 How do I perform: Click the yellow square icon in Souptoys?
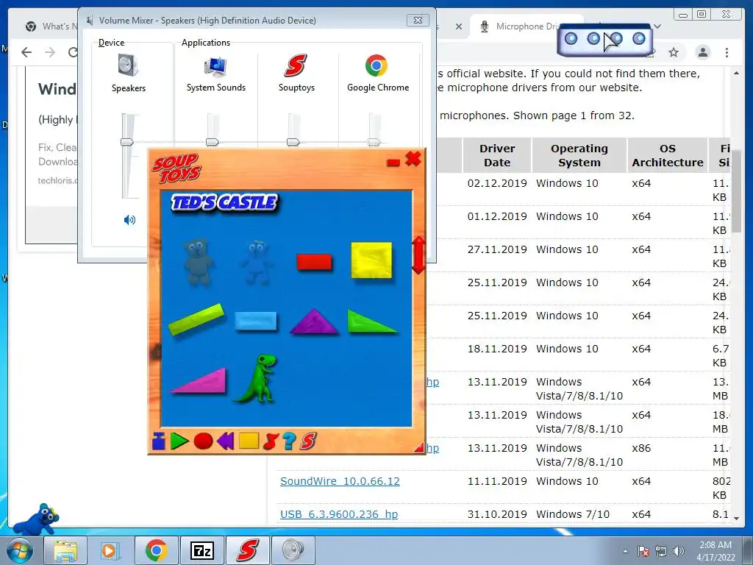(249, 441)
